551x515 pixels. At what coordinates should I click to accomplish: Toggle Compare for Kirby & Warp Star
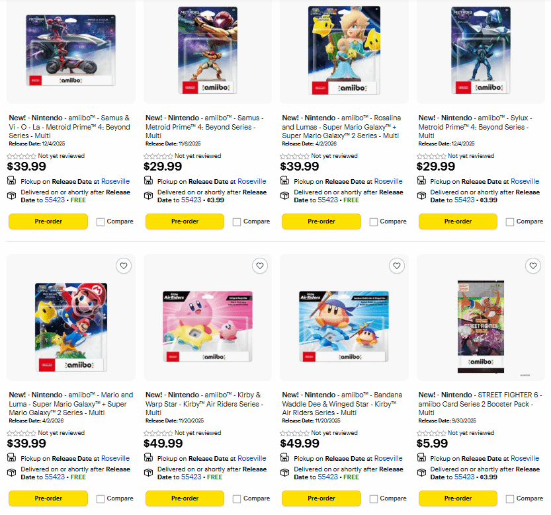(237, 499)
